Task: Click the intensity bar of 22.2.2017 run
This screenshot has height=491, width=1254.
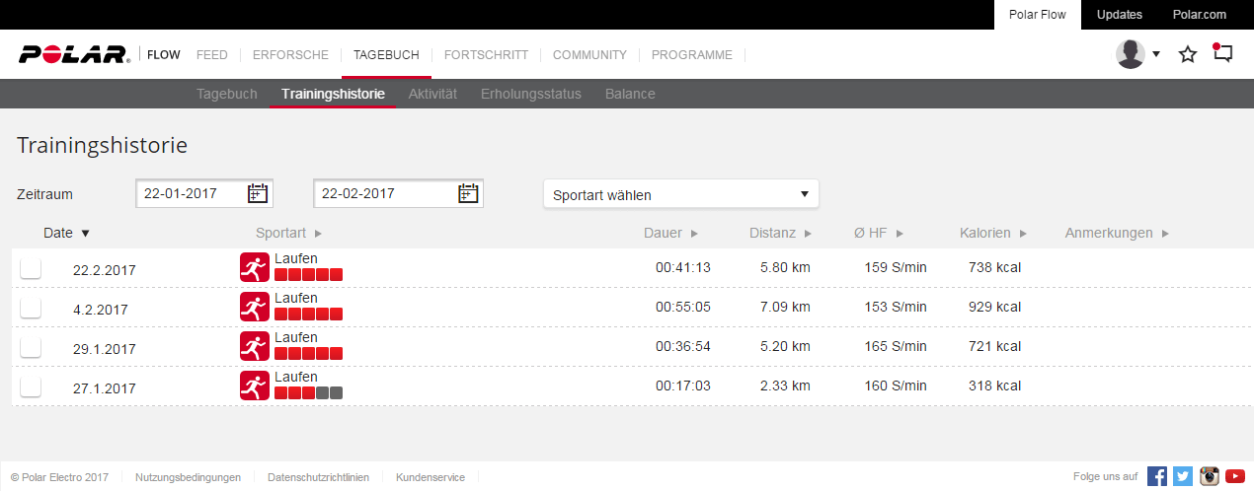Action: click(x=309, y=274)
